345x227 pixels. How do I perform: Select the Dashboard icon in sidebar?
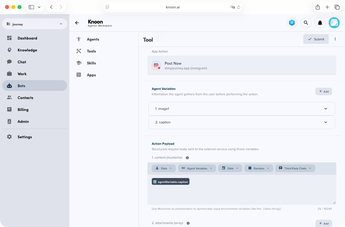(9, 38)
